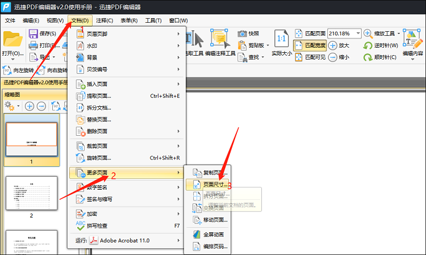Screen dimensions: 426x255
Task: Open the 工具(T) menu
Action: 153,20
